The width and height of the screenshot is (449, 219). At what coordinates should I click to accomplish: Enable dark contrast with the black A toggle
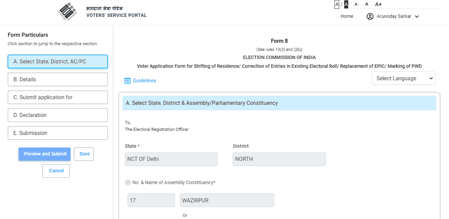point(346,4)
